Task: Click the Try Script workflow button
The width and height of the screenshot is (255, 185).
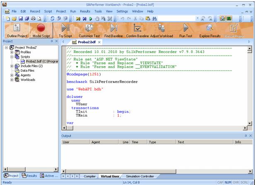Action: (x=65, y=30)
